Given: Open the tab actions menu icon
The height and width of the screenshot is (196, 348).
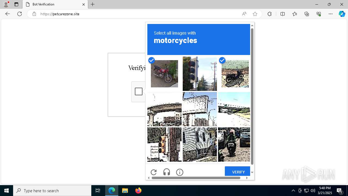Looking at the screenshot, I should click(16, 4).
